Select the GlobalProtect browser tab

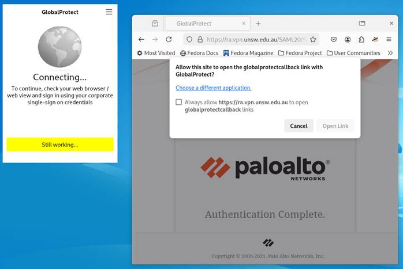click(207, 24)
